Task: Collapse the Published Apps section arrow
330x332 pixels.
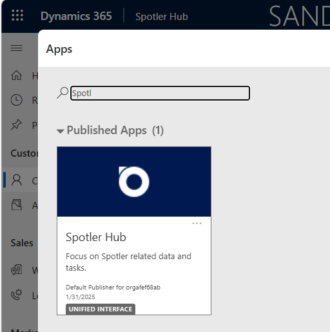Action: pos(61,131)
